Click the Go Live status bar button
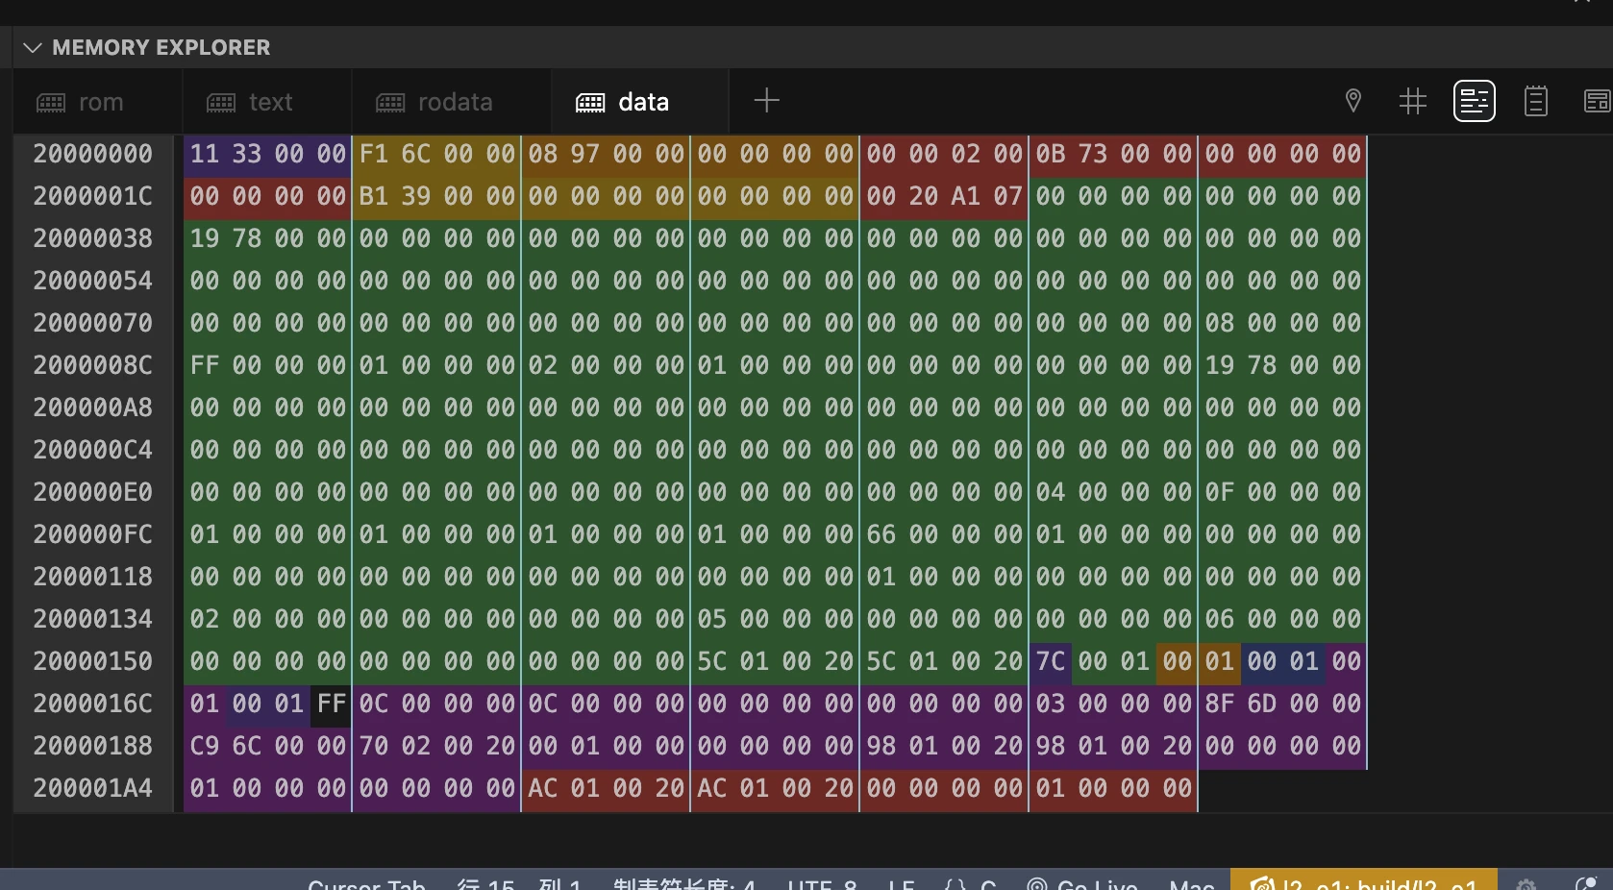1613x890 pixels. click(x=1082, y=883)
